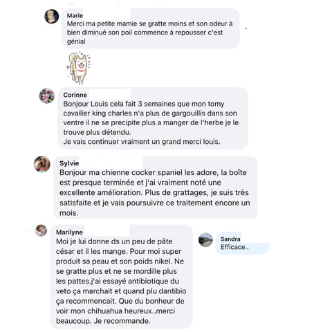Open Marie's profile picture
Screen dimensions: 332x332
coord(51,17)
